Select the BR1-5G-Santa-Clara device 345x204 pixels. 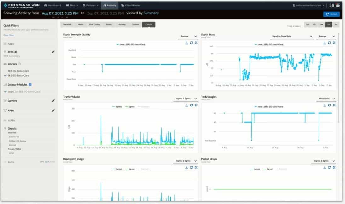[x=18, y=76]
